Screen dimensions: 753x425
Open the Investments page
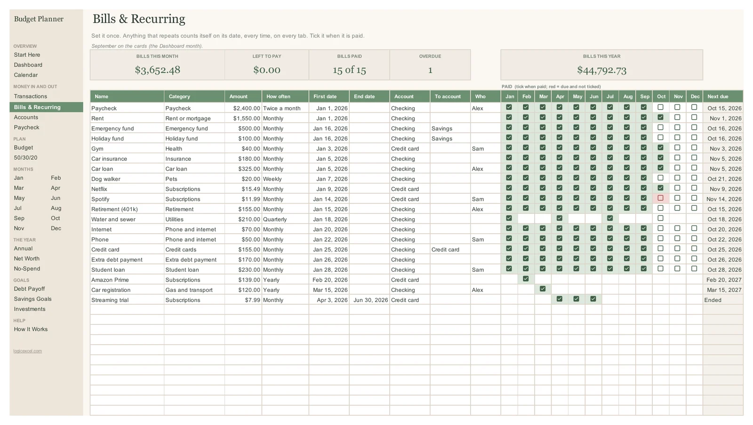tap(30, 309)
